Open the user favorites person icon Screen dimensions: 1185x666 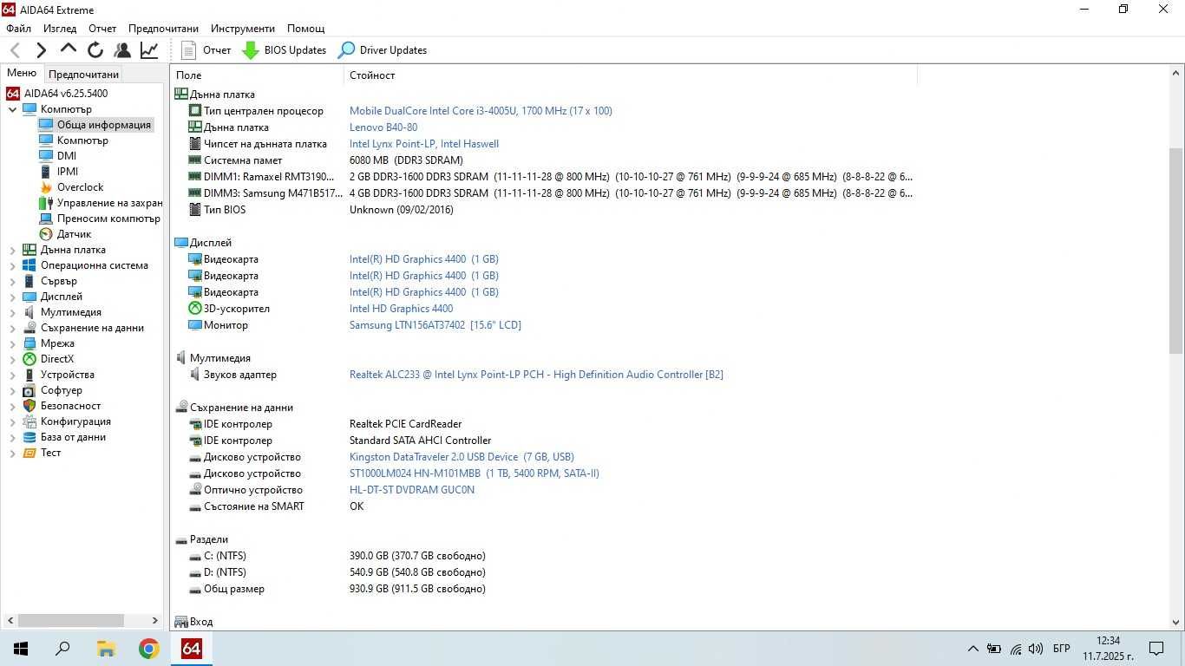pos(122,50)
